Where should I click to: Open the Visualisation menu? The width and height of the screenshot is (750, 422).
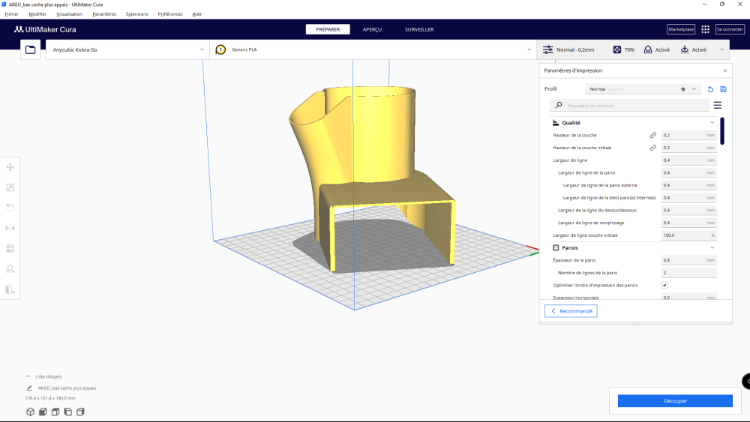(x=69, y=13)
